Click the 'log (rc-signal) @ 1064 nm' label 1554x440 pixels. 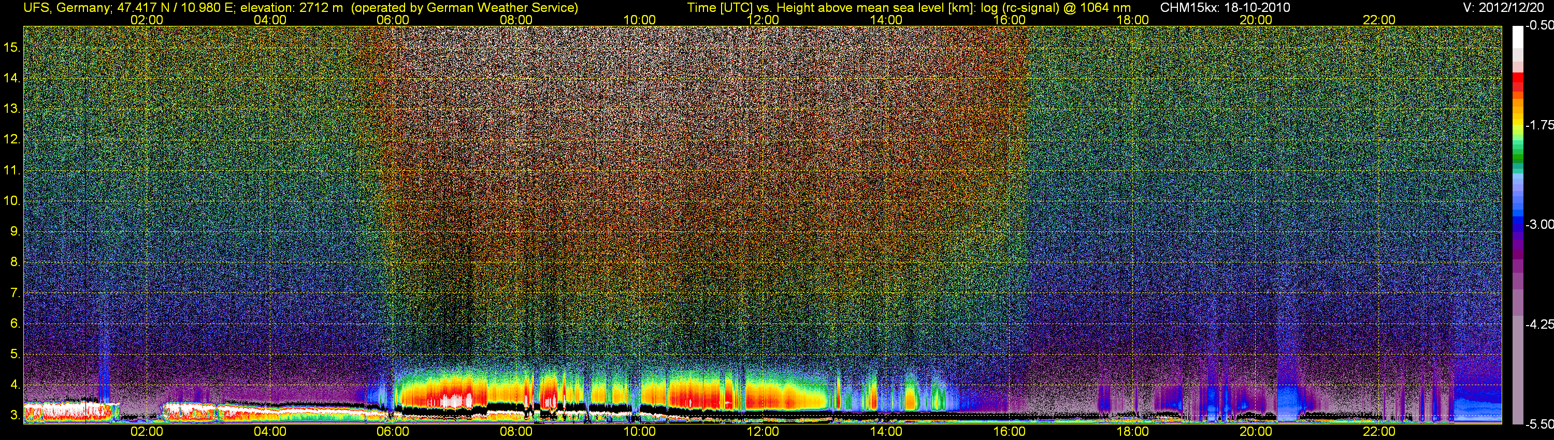(x=1056, y=8)
